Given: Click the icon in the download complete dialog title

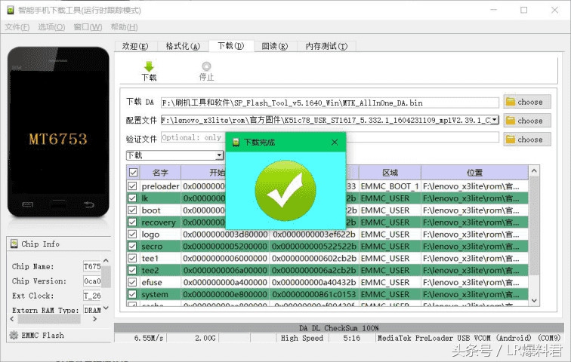Looking at the screenshot, I should (x=236, y=142).
